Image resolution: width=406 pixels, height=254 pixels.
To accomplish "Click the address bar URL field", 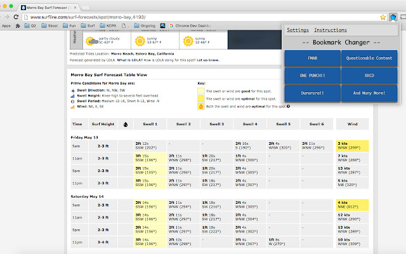I will 200,17.
